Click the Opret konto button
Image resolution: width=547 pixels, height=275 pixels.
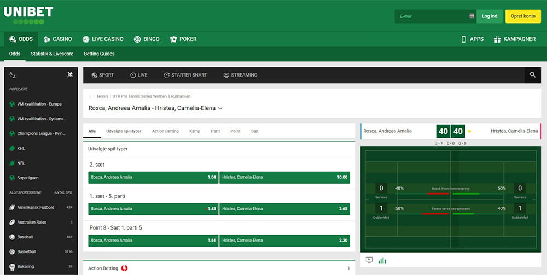(523, 16)
